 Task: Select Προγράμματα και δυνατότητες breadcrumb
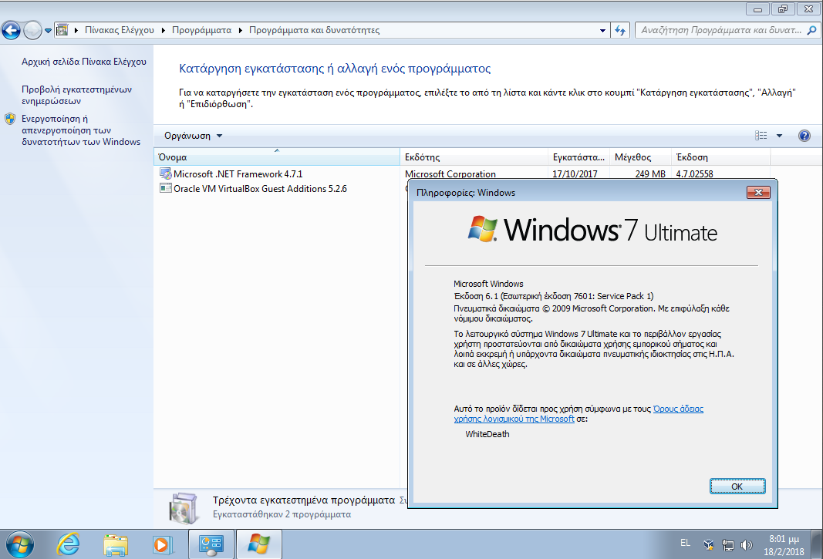pyautogui.click(x=314, y=30)
